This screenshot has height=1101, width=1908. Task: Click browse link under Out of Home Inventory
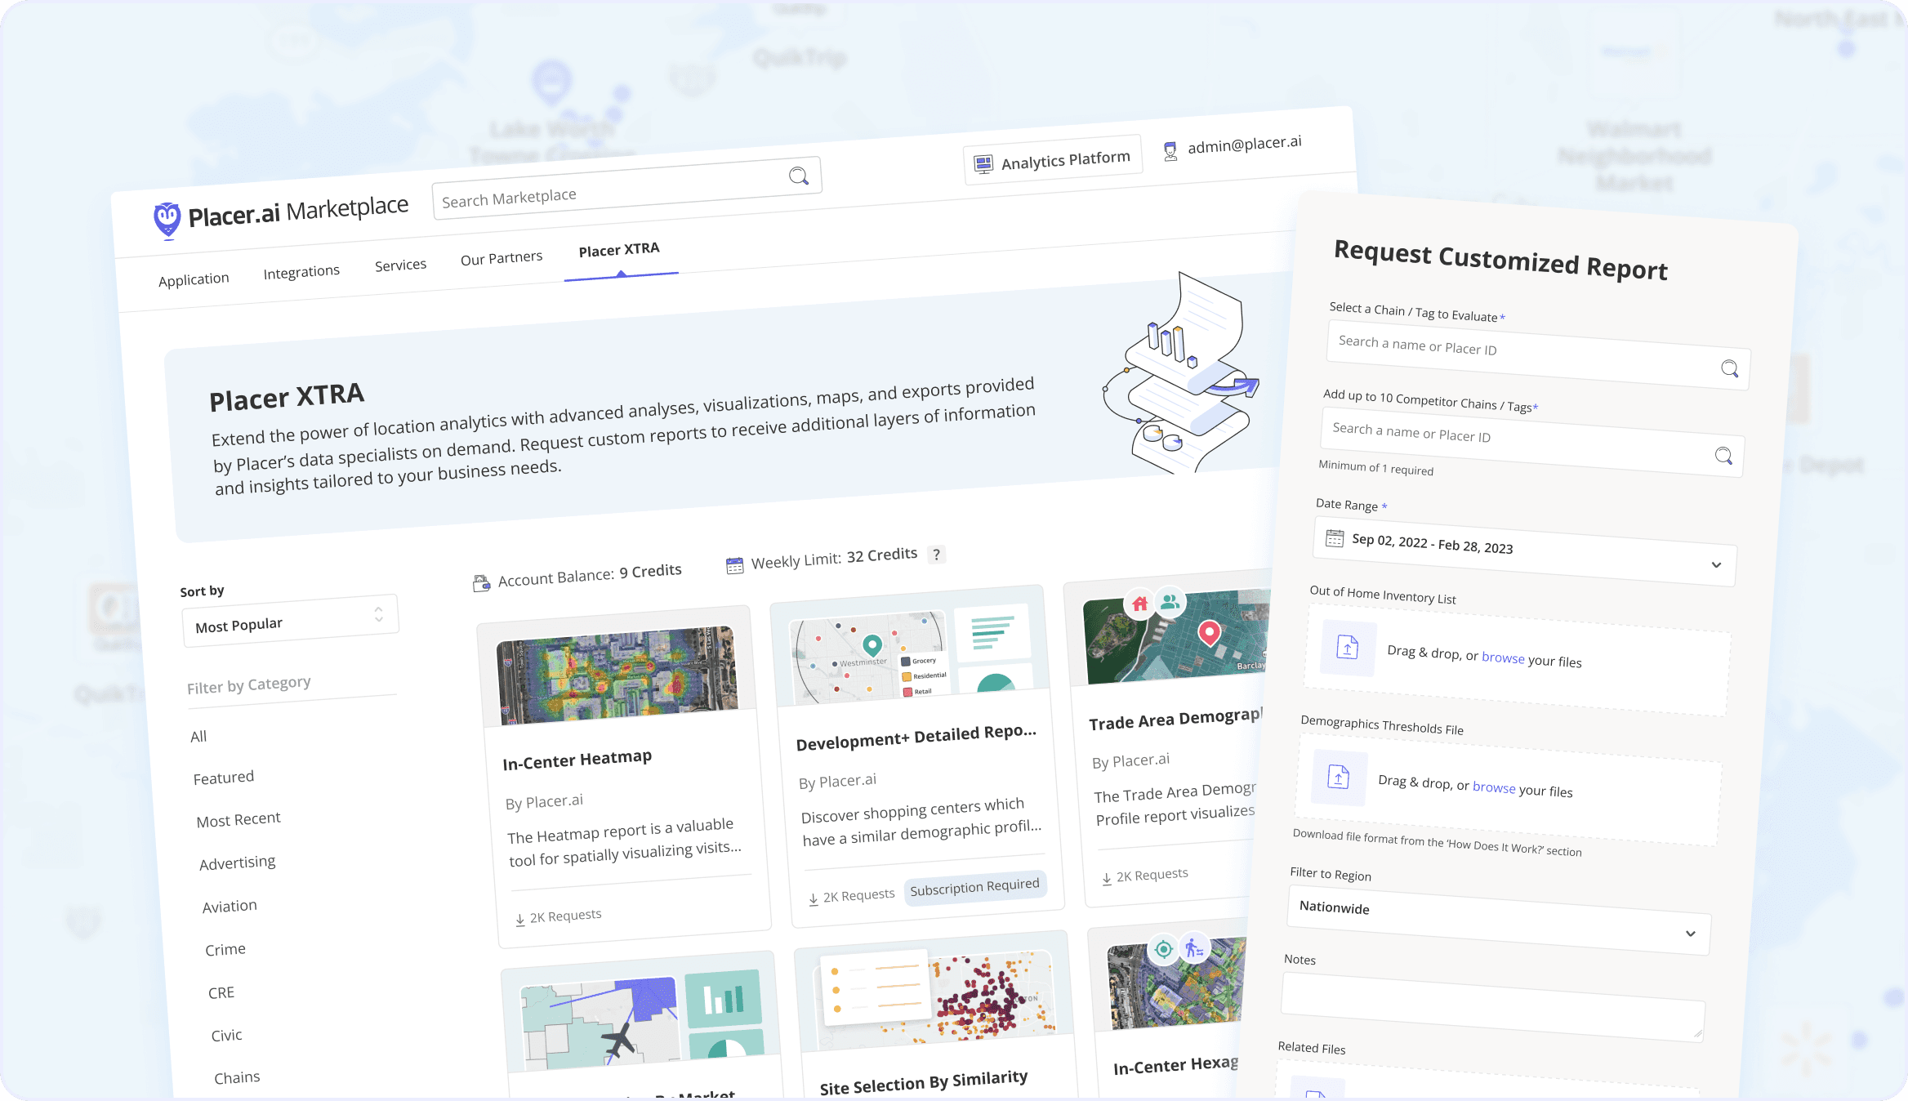coord(1503,657)
